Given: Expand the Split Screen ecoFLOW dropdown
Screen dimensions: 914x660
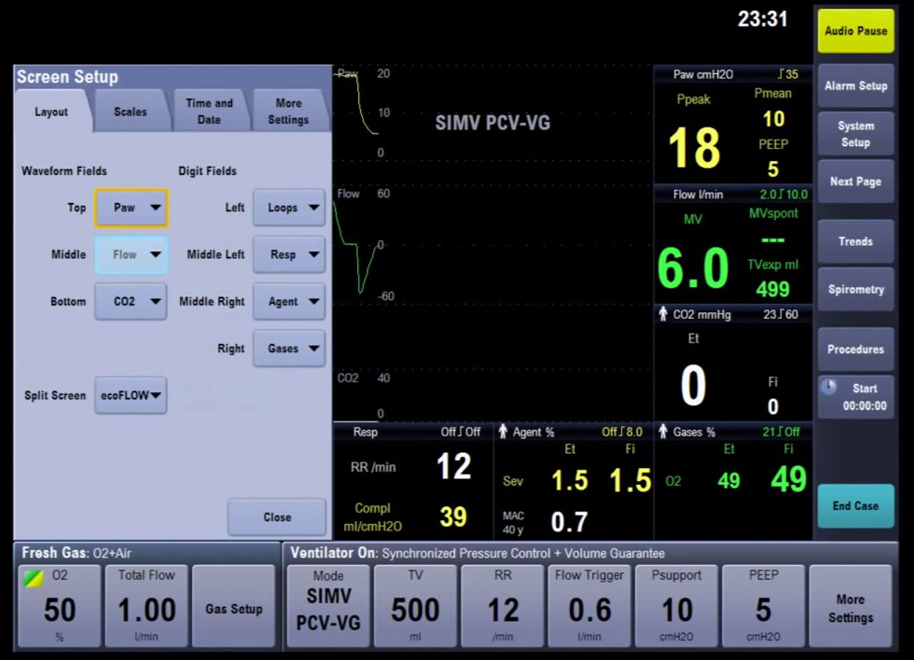Looking at the screenshot, I should 130,396.
